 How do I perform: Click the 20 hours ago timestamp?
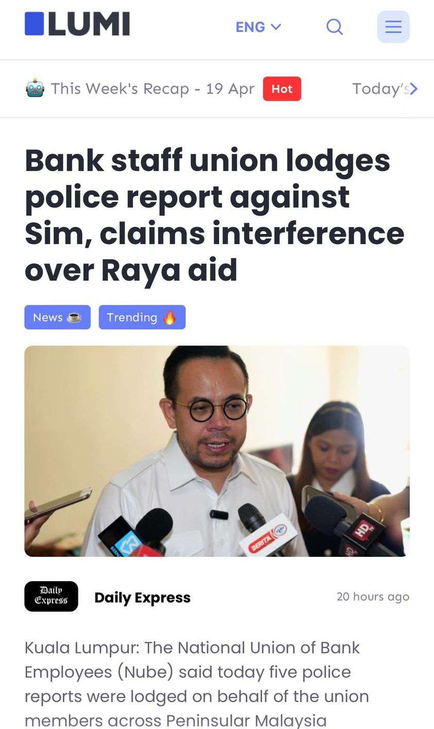[373, 597]
